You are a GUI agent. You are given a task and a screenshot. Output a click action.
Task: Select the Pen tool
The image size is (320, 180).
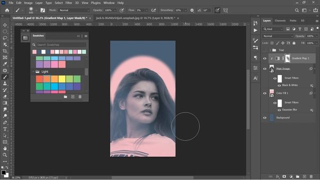5,122
